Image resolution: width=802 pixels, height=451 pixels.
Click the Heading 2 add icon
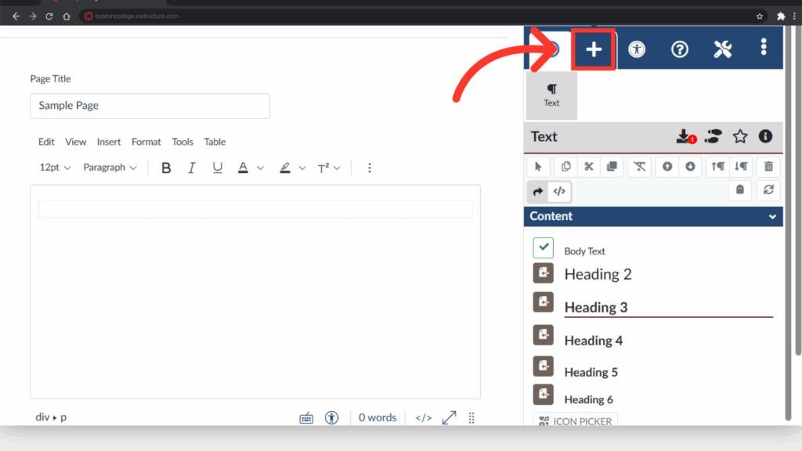pyautogui.click(x=544, y=273)
